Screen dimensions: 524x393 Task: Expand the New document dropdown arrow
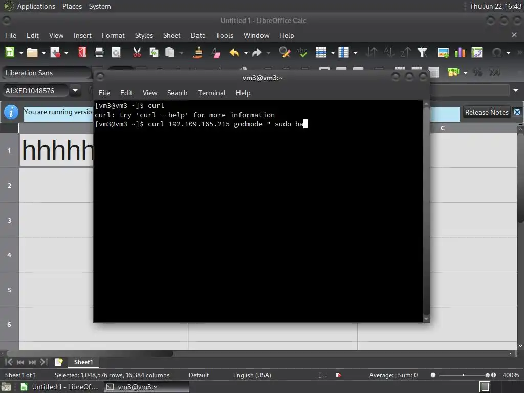tap(20, 53)
